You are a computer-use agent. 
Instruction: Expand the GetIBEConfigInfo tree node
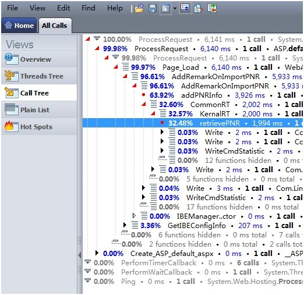click(x=125, y=225)
